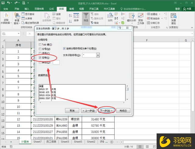Sort descending with the Z-A icon
This screenshot has width=195, height=149.
coord(70,21)
